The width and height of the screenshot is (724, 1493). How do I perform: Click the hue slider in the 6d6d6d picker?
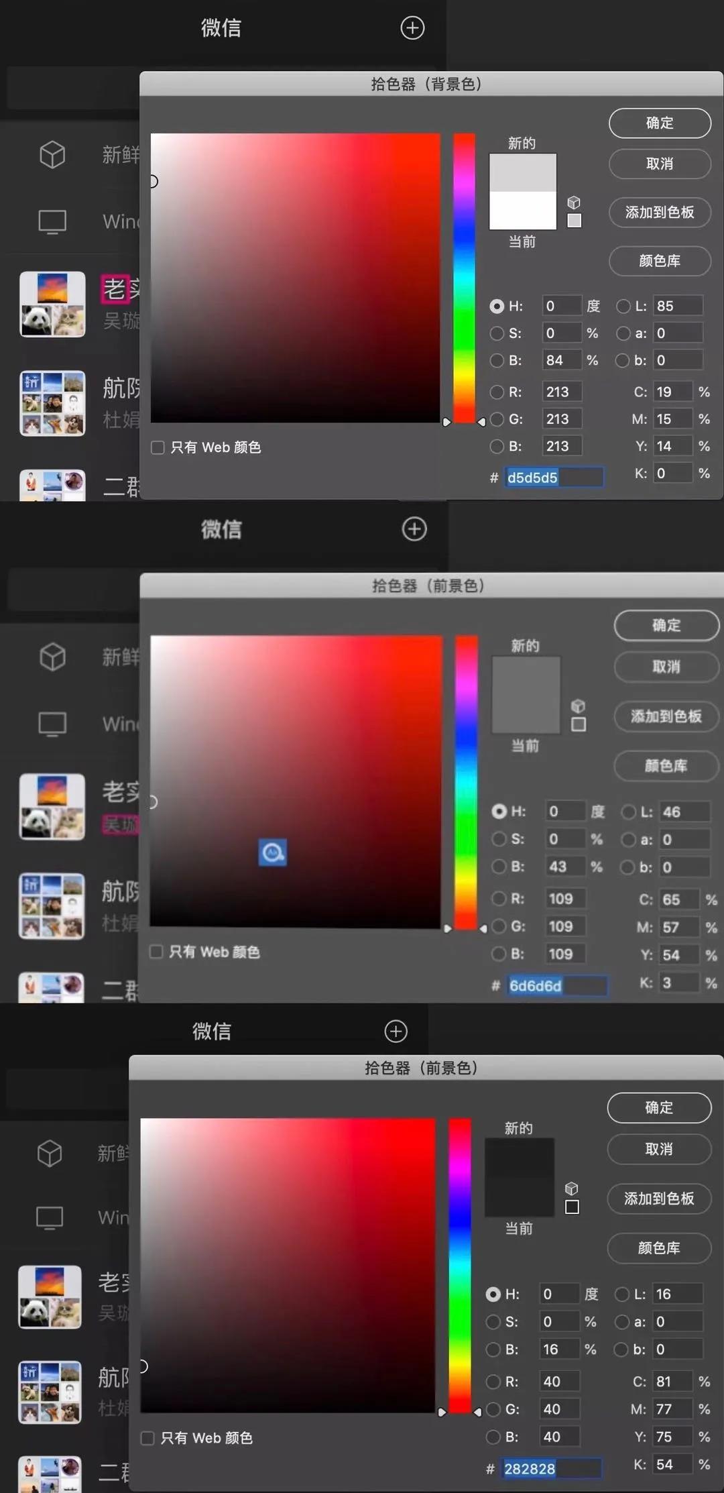coord(467,782)
